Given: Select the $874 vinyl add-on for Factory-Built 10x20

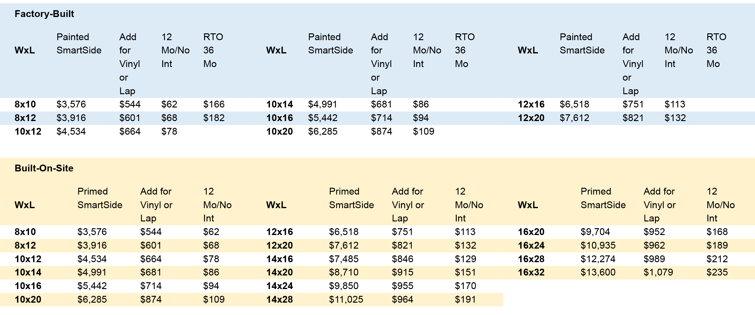Looking at the screenshot, I should (x=382, y=132).
